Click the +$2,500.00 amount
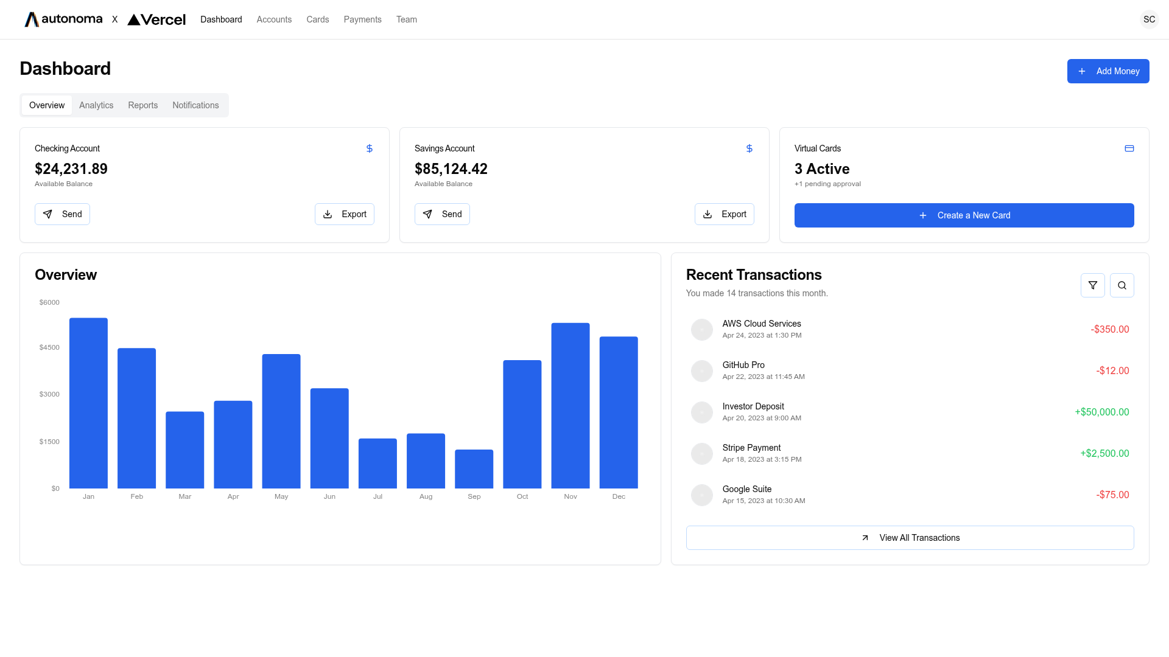The image size is (1169, 657). (1104, 454)
